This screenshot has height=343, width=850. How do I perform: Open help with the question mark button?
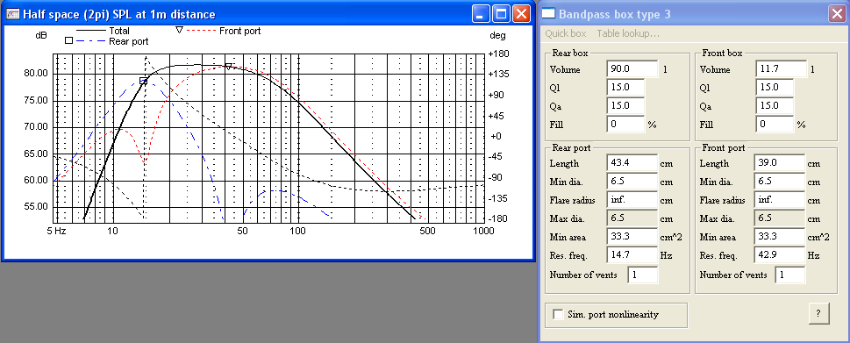[818, 313]
